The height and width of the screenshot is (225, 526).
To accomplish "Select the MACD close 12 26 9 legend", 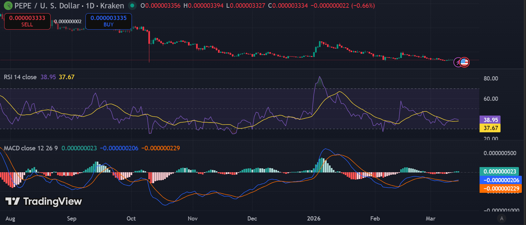I will (x=31, y=148).
